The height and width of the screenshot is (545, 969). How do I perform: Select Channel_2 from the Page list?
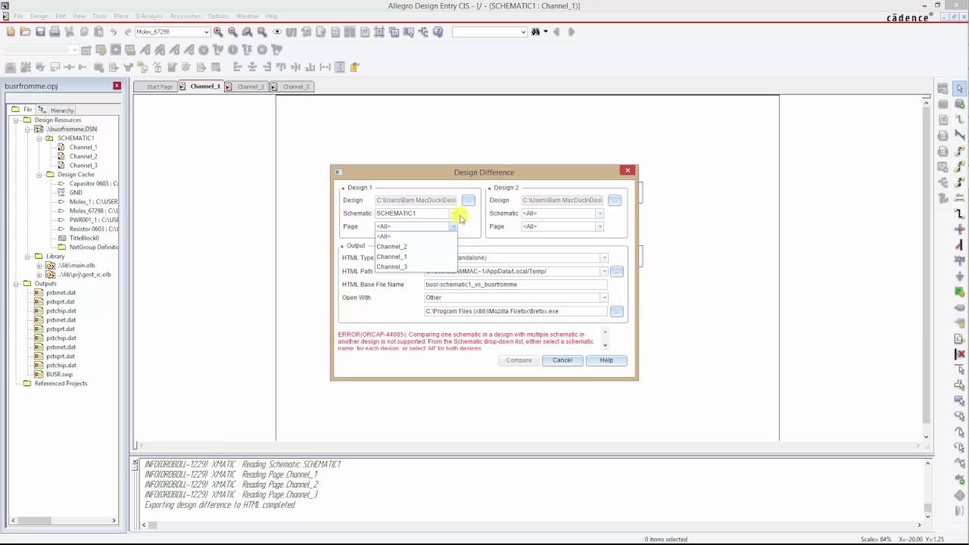(x=392, y=247)
